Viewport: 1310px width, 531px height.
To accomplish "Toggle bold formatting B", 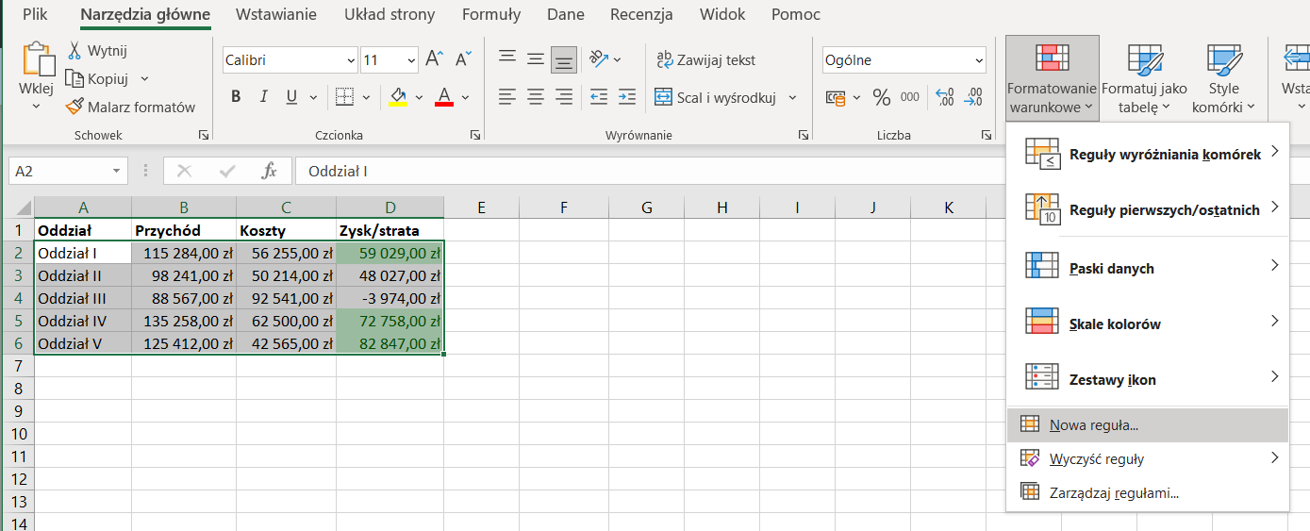I will click(x=236, y=96).
